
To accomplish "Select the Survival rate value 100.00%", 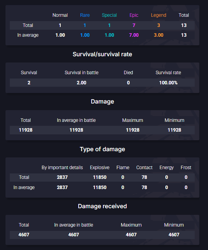I will point(168,82).
